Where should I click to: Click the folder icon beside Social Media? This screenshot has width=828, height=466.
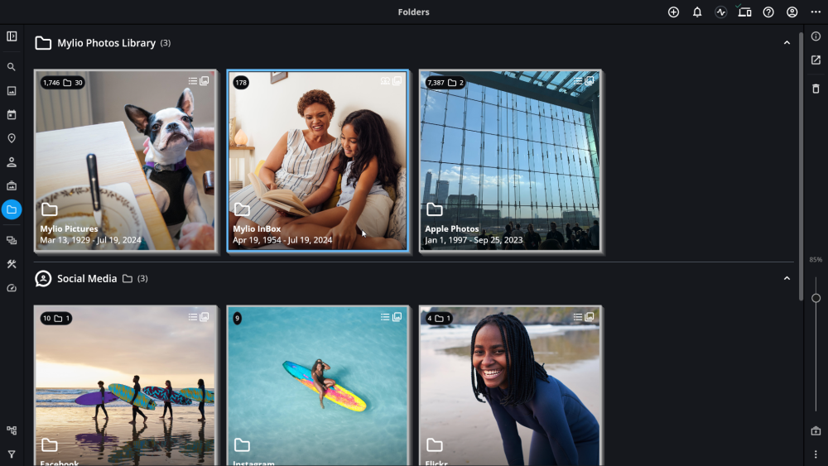point(128,279)
